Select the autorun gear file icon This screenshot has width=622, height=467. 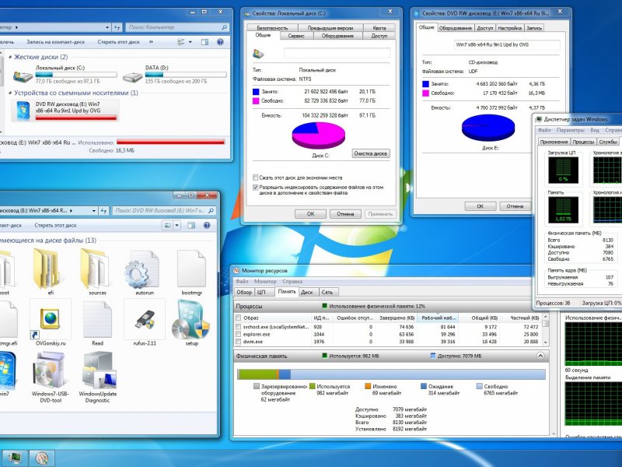coord(142,269)
